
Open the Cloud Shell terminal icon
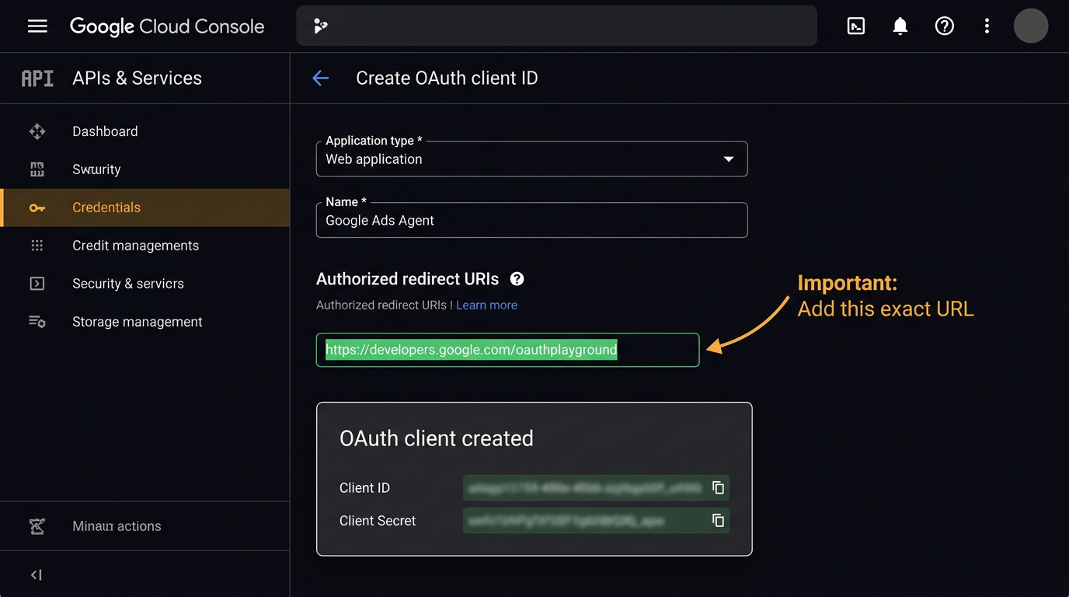[855, 26]
